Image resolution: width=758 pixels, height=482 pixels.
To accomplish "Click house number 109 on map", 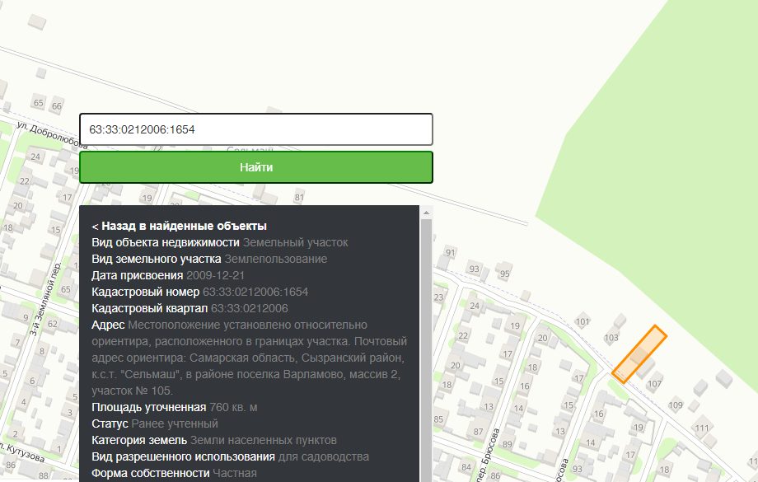I will click(x=676, y=405).
